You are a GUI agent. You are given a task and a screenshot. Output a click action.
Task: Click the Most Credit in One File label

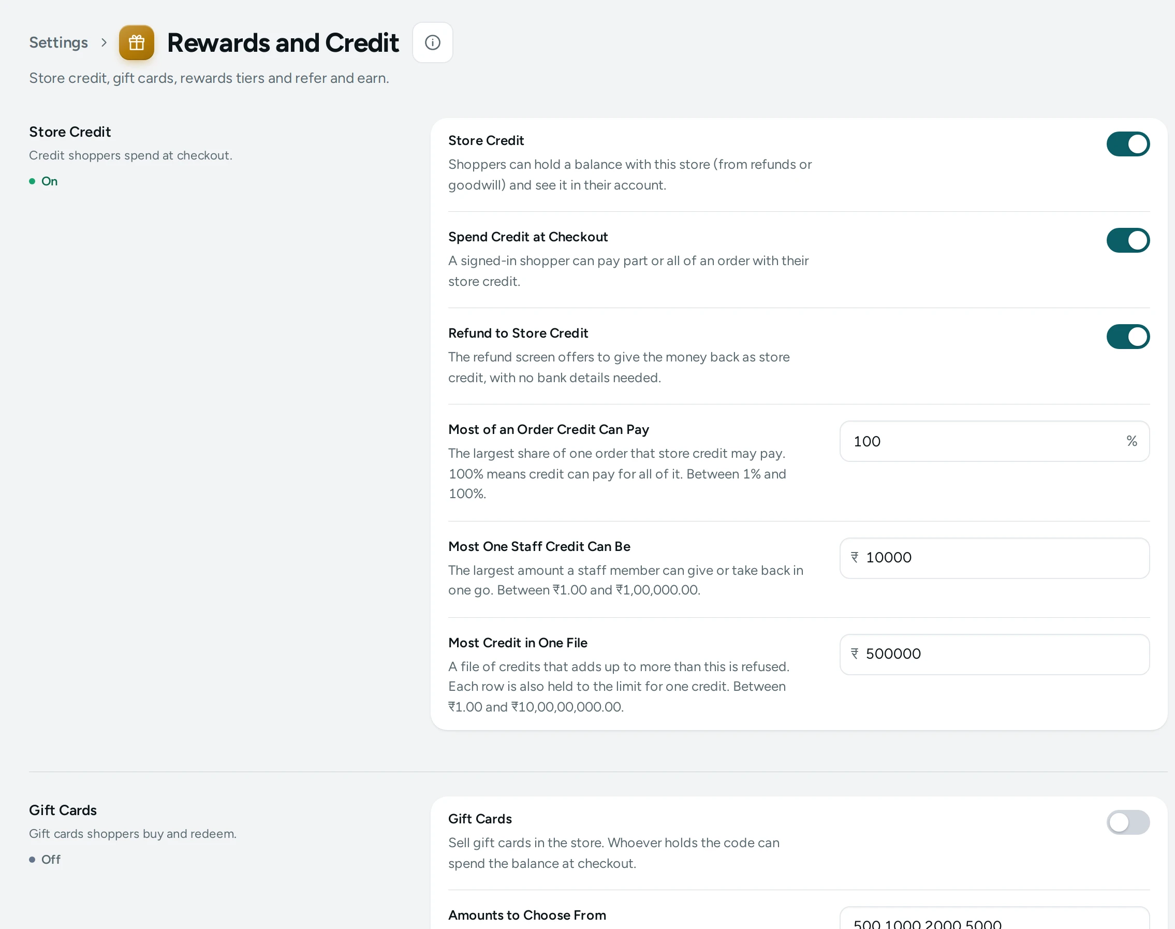coord(518,642)
